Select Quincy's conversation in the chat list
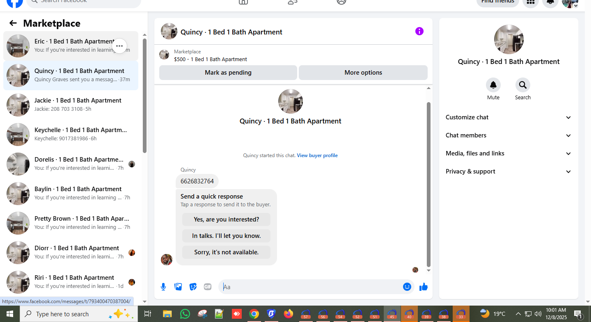Viewport: 591px width, 322px height. point(71,75)
